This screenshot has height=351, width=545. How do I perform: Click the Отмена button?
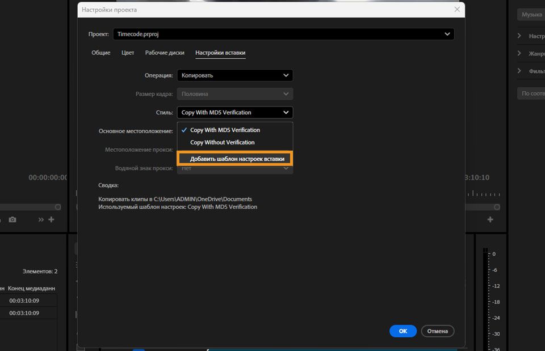pos(438,331)
